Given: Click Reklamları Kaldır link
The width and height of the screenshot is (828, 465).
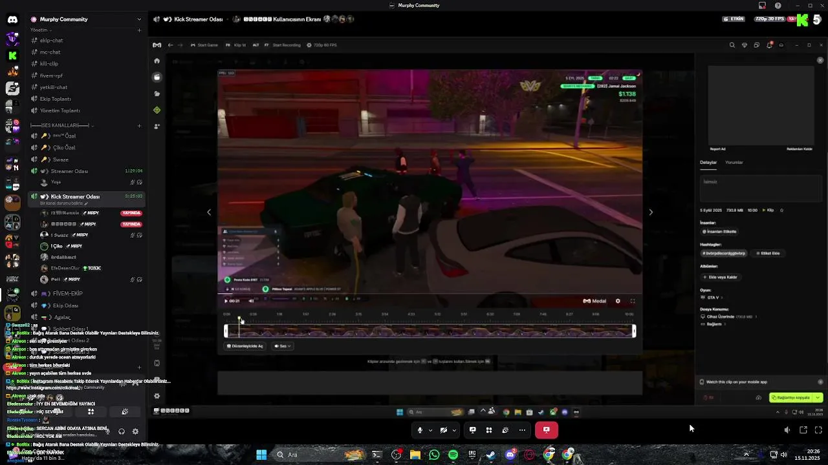Looking at the screenshot, I should click(800, 149).
